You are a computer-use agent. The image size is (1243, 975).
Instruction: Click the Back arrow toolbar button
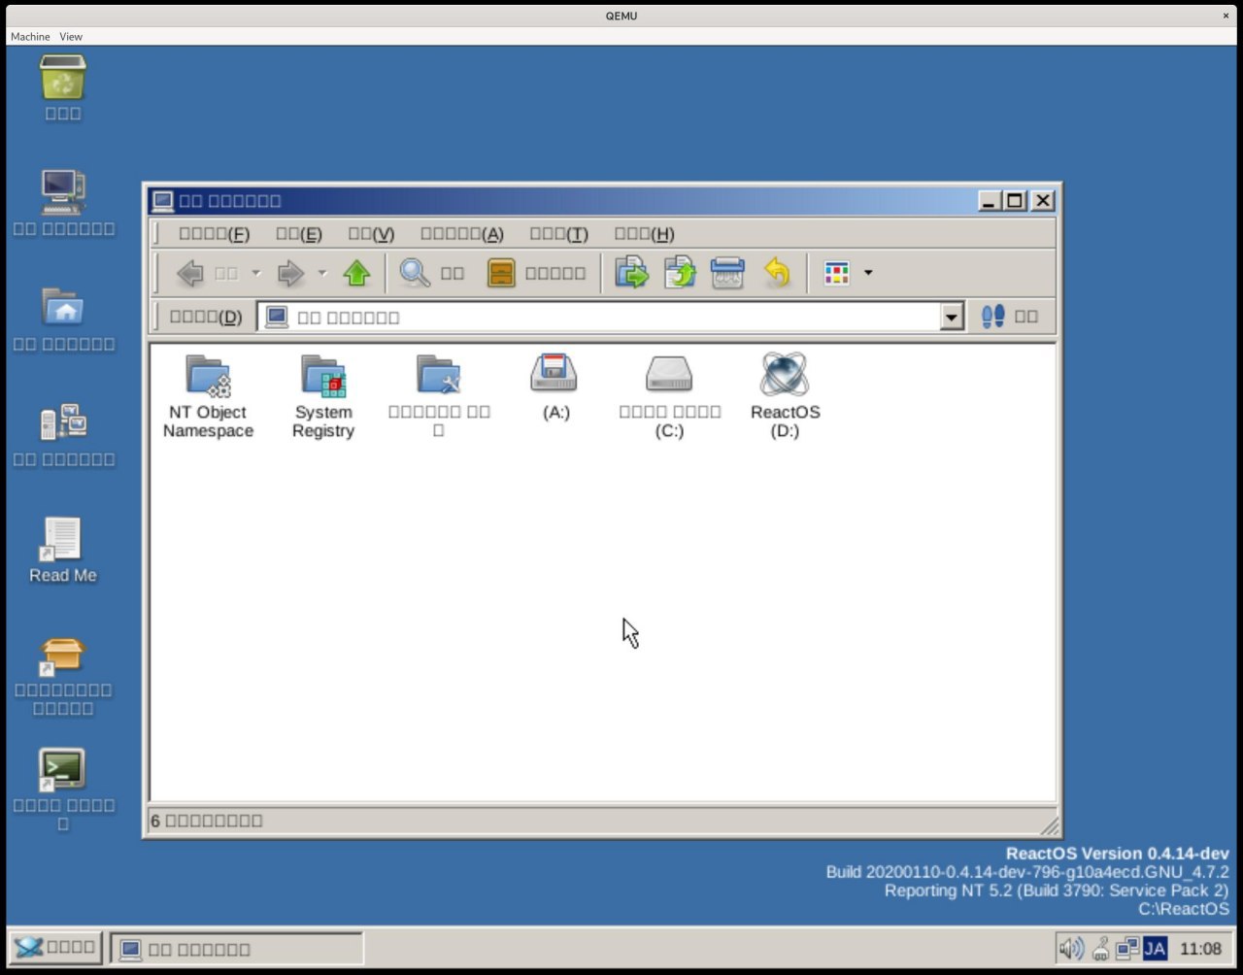pos(190,274)
